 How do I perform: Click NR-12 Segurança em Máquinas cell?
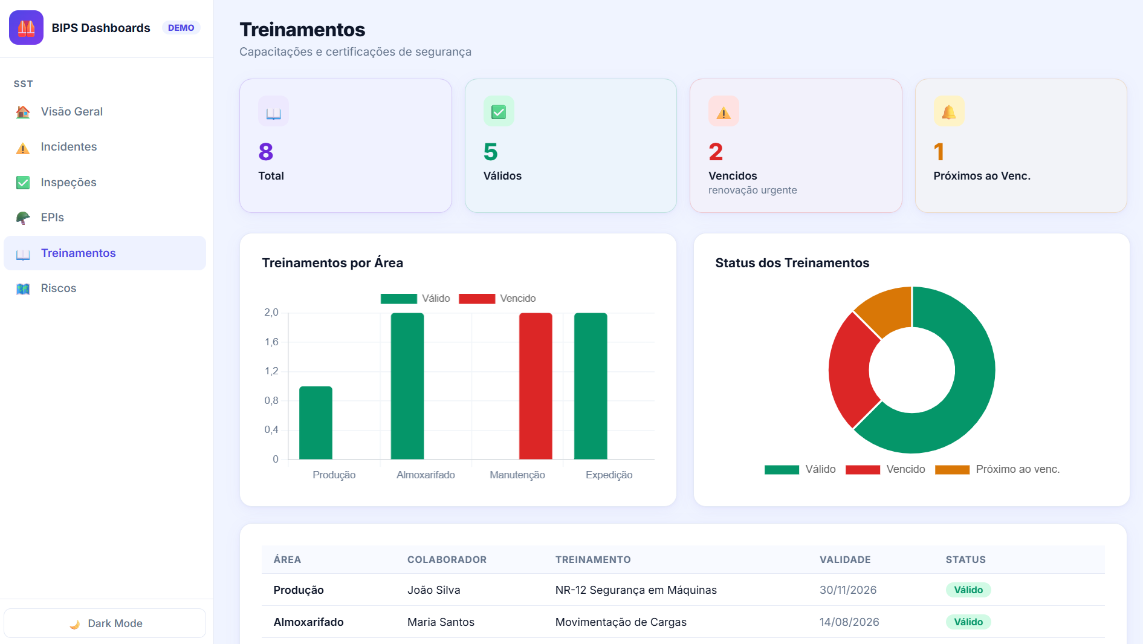[x=636, y=590]
